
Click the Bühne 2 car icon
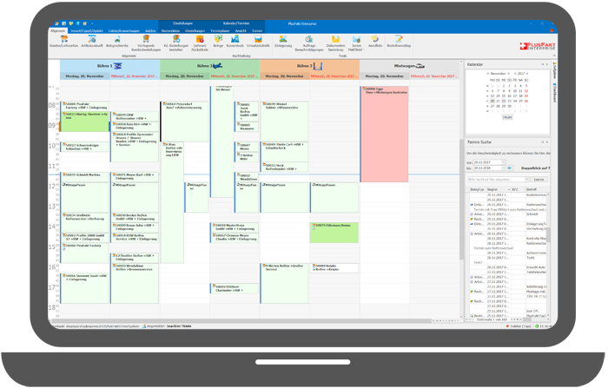tap(218, 66)
